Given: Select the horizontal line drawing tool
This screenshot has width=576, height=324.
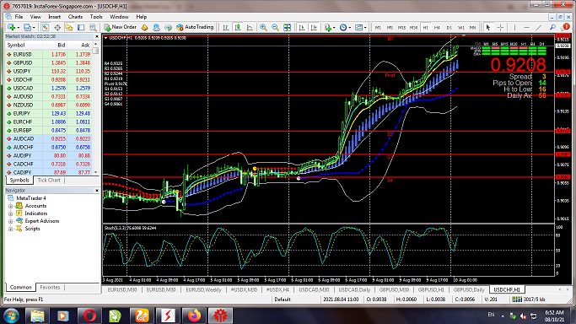Looking at the screenshot, I should pyautogui.click(x=526, y=27).
